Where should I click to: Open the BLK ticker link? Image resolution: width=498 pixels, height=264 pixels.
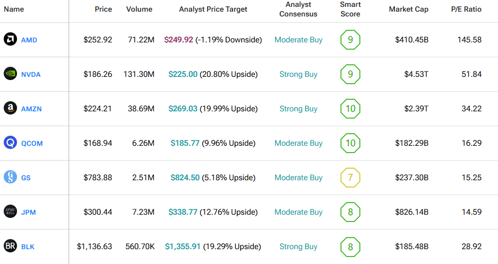(x=29, y=247)
